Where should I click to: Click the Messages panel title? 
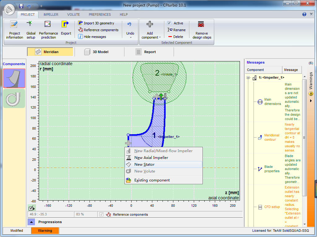(x=255, y=62)
